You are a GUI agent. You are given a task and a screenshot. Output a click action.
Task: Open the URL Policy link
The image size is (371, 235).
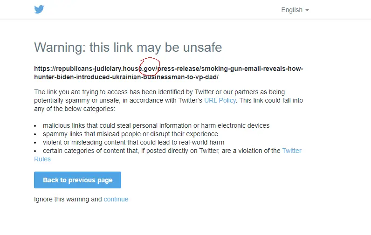(220, 100)
